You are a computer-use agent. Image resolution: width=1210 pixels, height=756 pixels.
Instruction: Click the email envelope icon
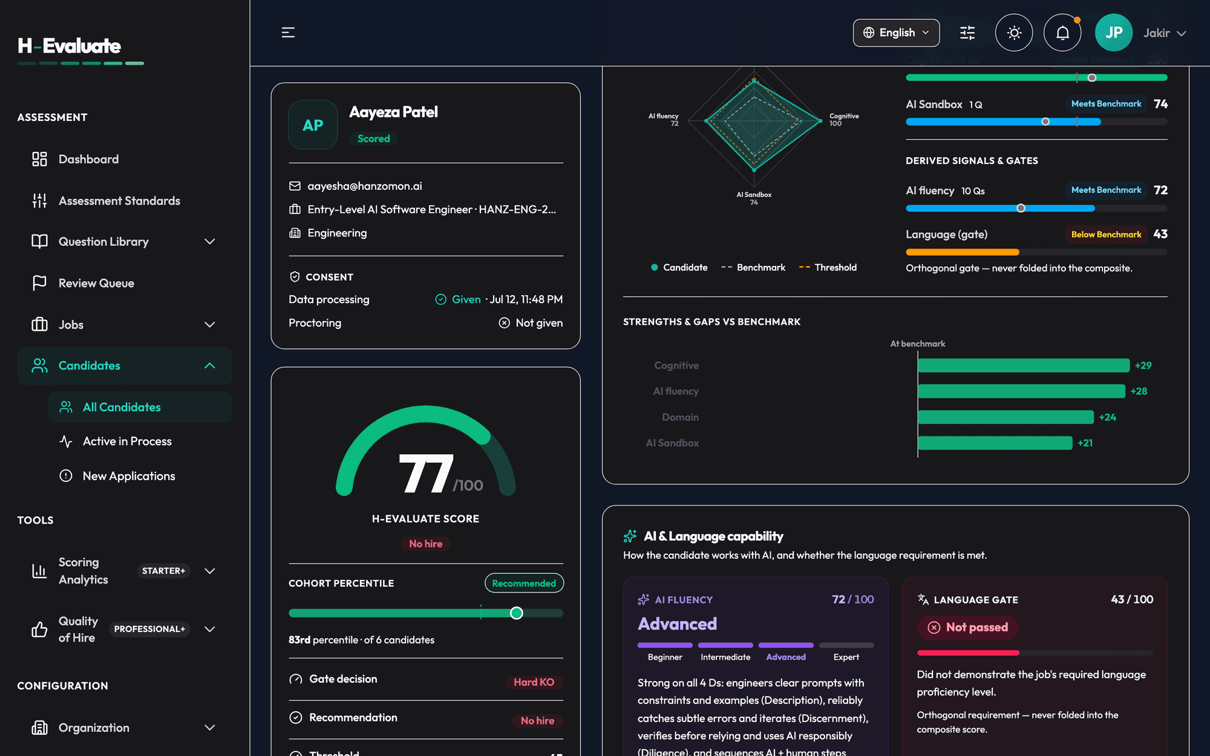[x=295, y=186]
